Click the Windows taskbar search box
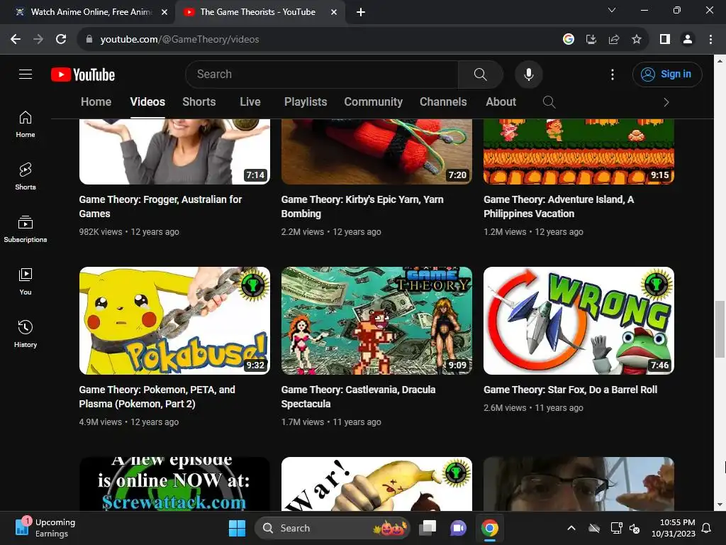 [x=333, y=528]
